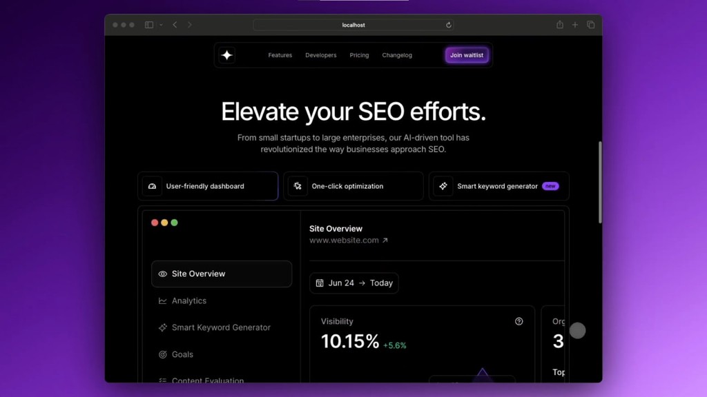Click the target icon beside Goals

(162, 355)
